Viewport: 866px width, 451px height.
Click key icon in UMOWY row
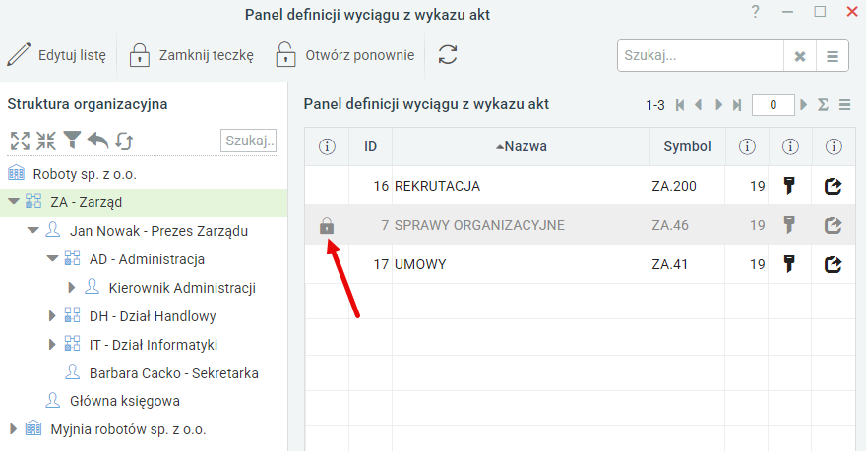tap(790, 264)
